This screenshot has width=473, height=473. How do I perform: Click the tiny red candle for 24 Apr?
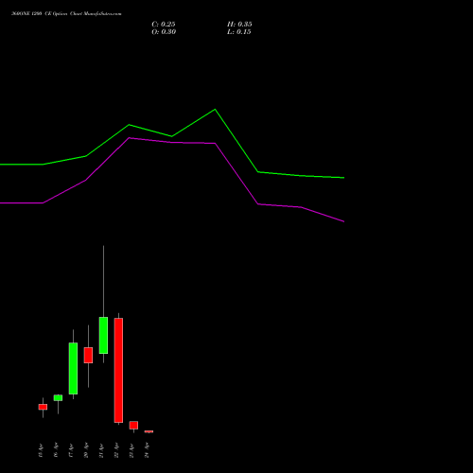pyautogui.click(x=149, y=431)
